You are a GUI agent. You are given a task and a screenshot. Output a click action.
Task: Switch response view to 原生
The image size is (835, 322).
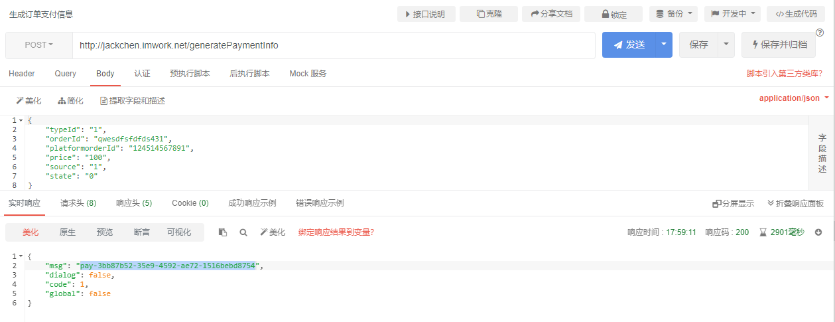(68, 232)
